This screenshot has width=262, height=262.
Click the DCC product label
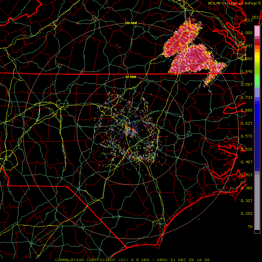click(256, 17)
